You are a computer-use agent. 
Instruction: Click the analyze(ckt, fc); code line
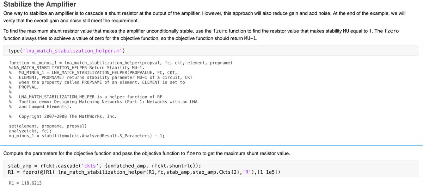30,131
